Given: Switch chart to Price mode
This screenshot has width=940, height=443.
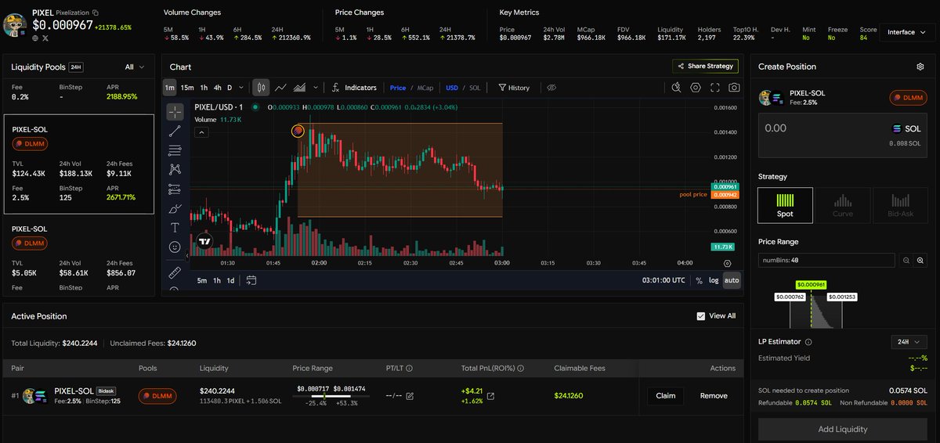Looking at the screenshot, I should 398,88.
